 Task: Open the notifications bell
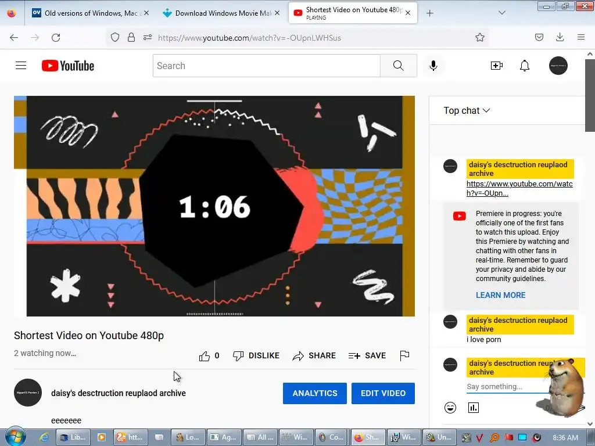(525, 66)
